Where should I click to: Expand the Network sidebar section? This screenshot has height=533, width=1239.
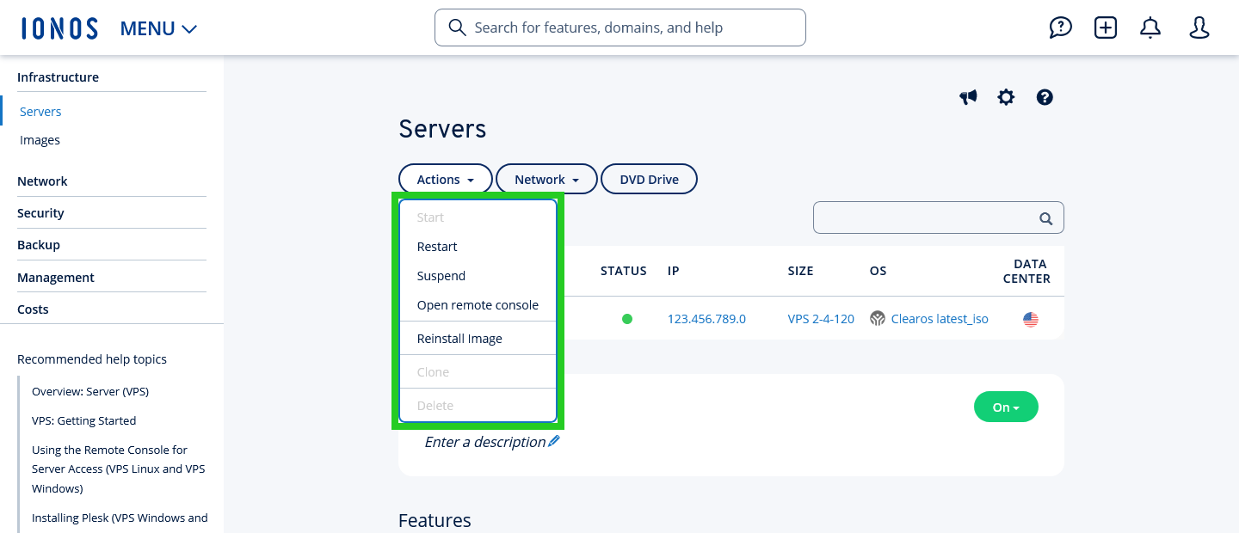42,181
